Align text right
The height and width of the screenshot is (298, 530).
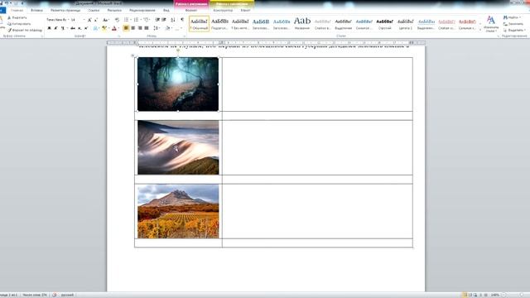[x=140, y=28]
